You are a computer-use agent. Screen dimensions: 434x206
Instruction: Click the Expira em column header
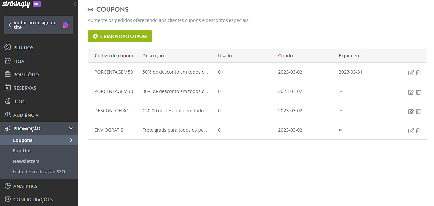coord(350,56)
